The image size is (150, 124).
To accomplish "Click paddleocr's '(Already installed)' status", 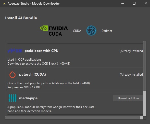I will point(131,51).
